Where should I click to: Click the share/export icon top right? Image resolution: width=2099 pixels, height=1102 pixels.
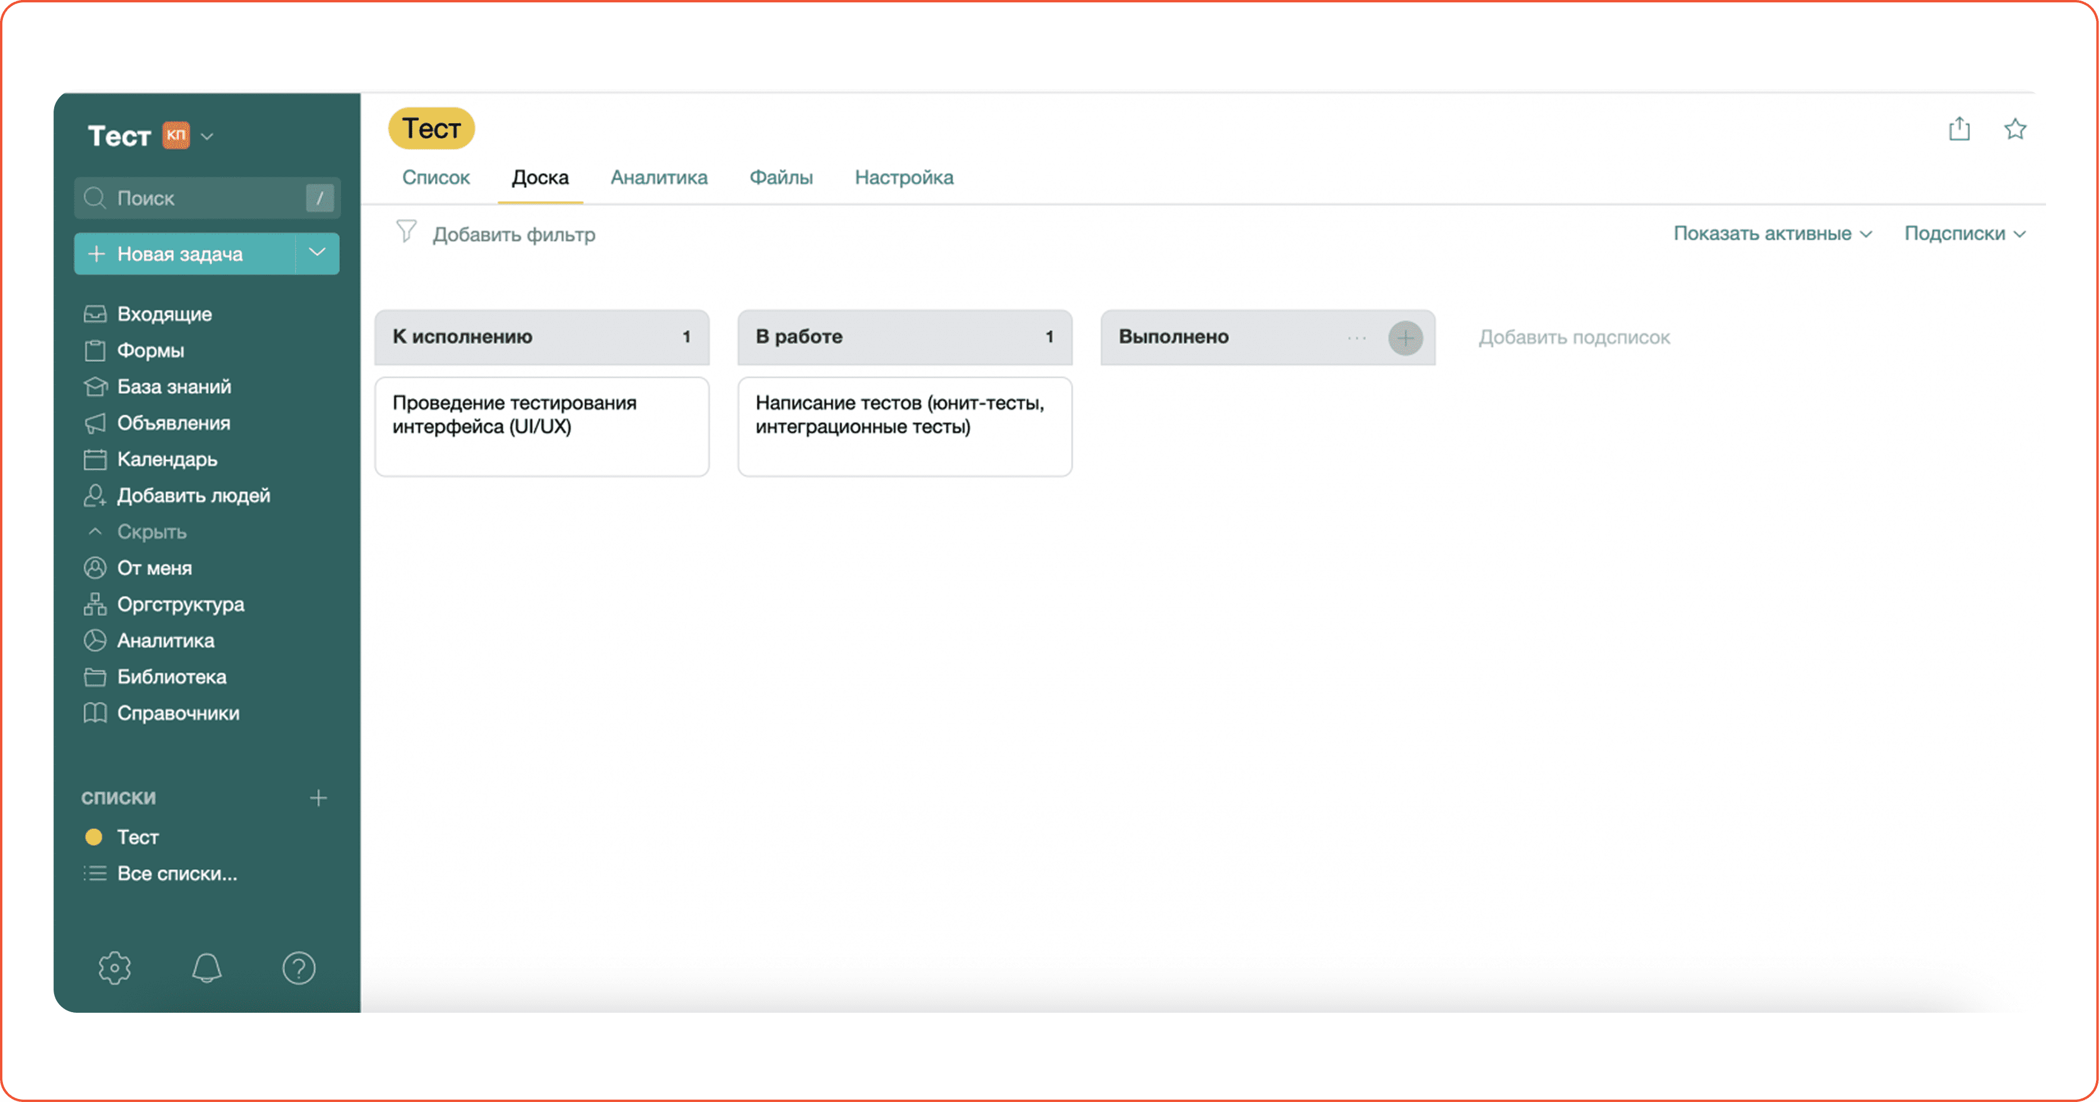pos(1959,129)
